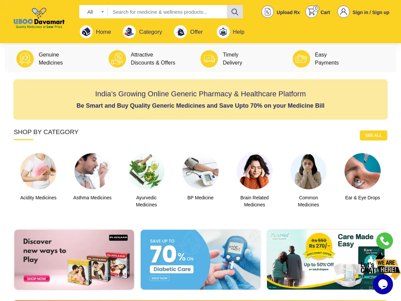Image resolution: width=401 pixels, height=301 pixels.
Task: Open Sign in / Sign up link
Action: pos(371,12)
